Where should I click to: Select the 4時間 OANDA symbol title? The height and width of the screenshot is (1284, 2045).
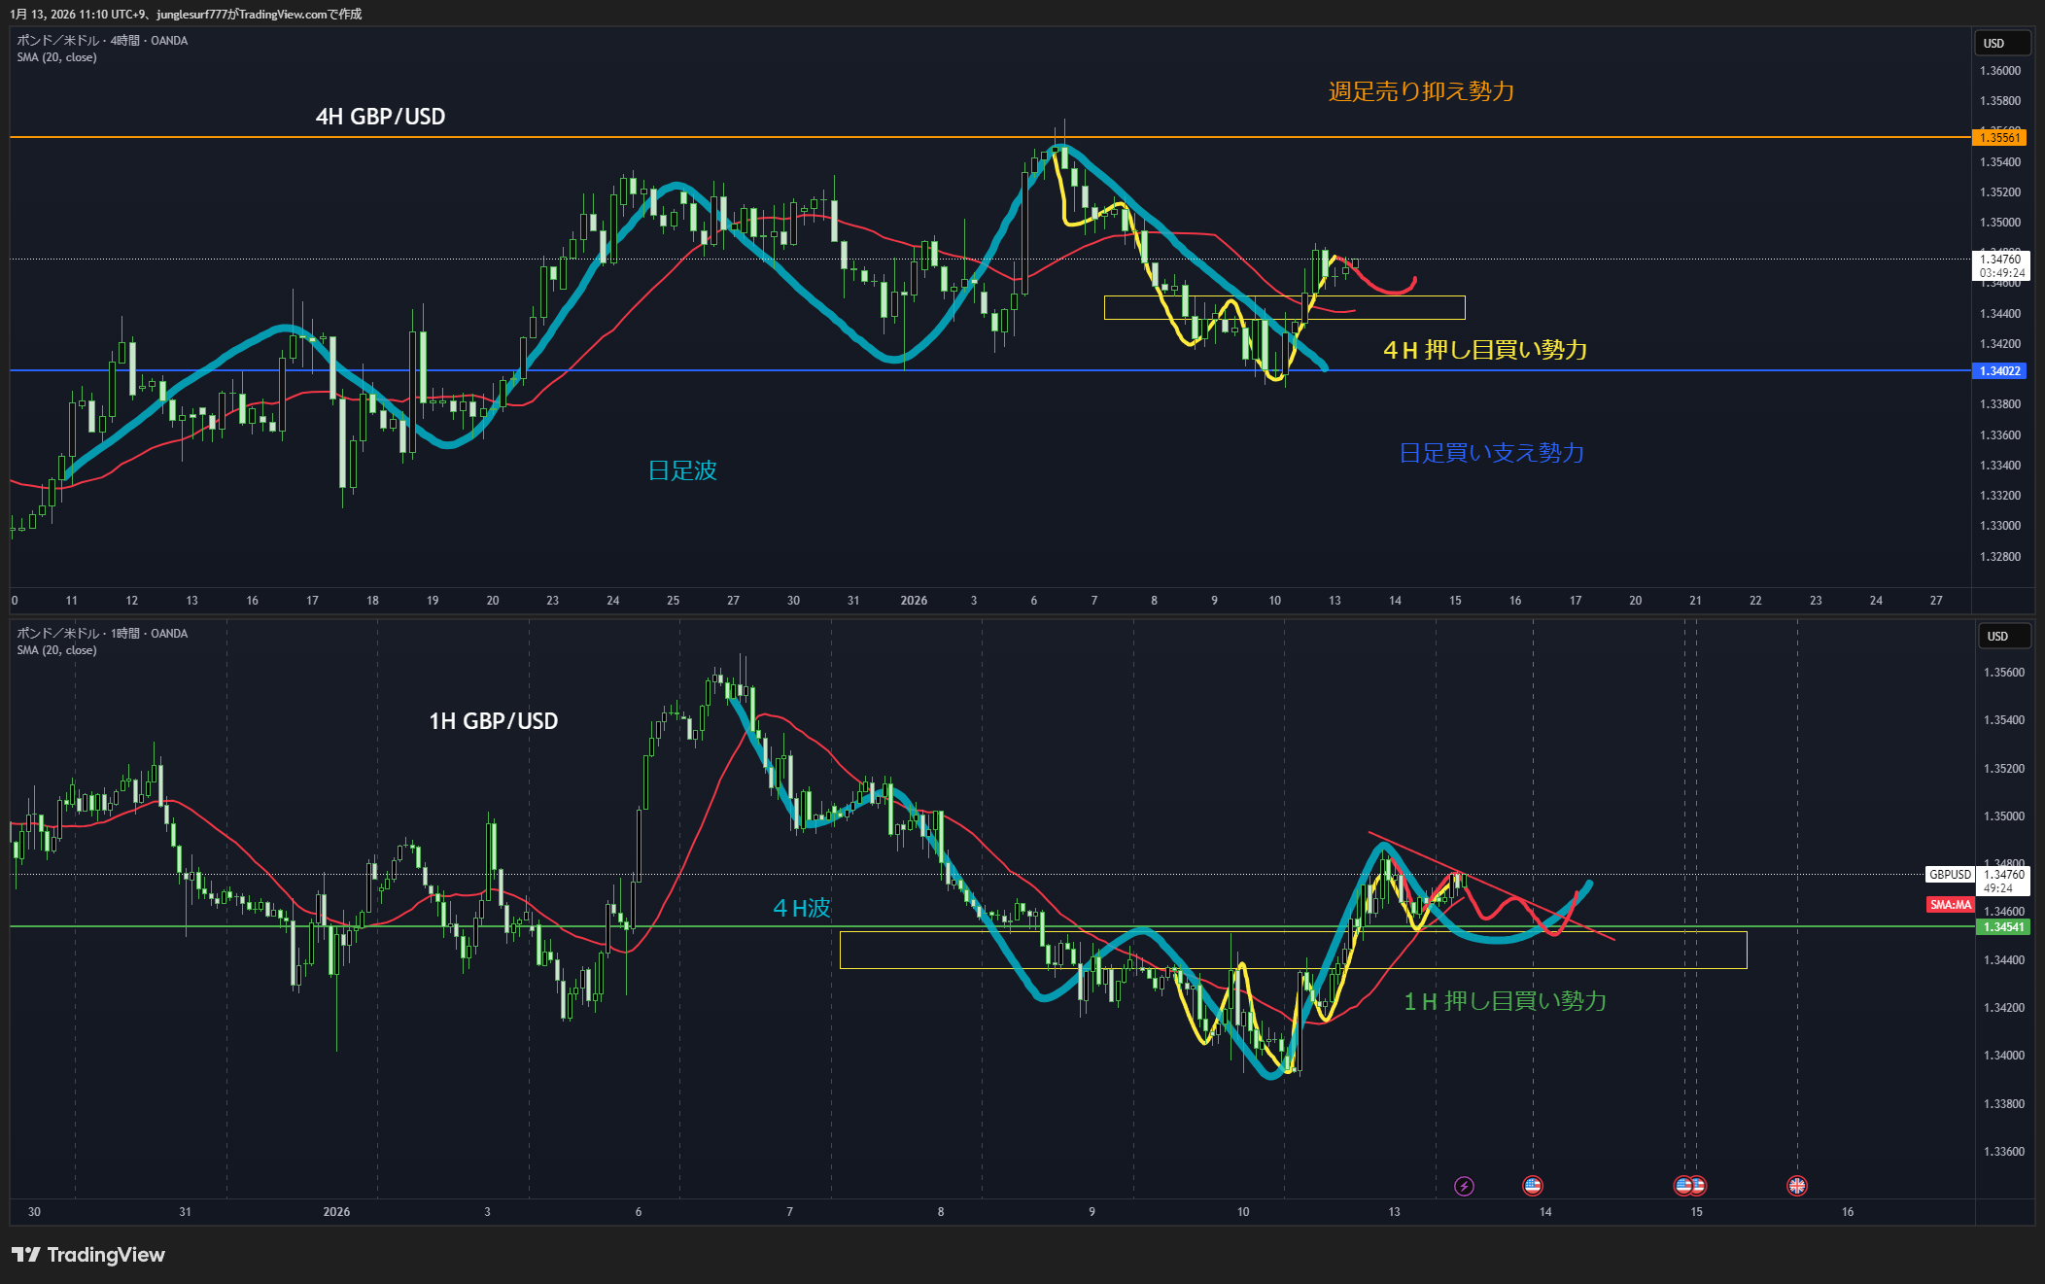coord(102,41)
